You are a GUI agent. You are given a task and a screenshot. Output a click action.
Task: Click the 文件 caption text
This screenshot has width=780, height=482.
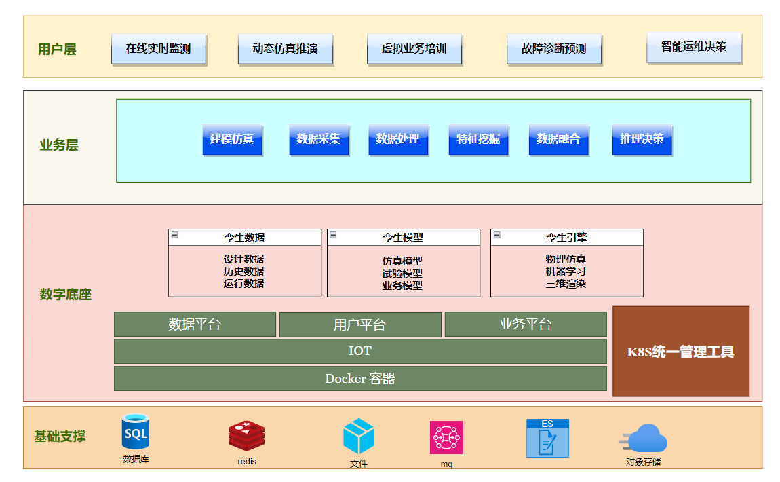point(359,464)
